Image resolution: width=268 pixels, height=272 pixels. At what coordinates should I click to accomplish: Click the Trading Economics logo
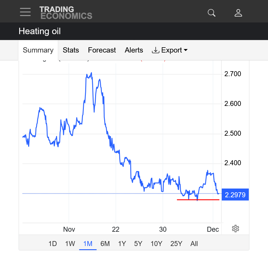click(66, 13)
